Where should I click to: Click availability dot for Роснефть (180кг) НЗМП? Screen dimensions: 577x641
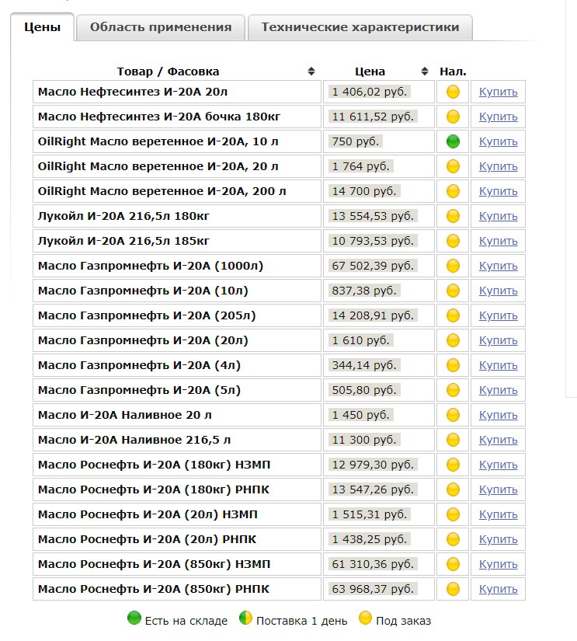click(453, 465)
